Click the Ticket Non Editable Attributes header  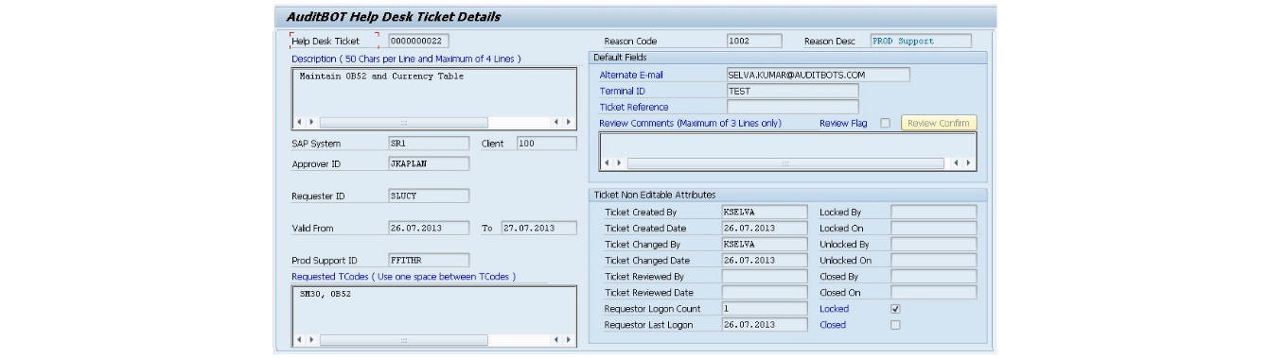point(654,195)
